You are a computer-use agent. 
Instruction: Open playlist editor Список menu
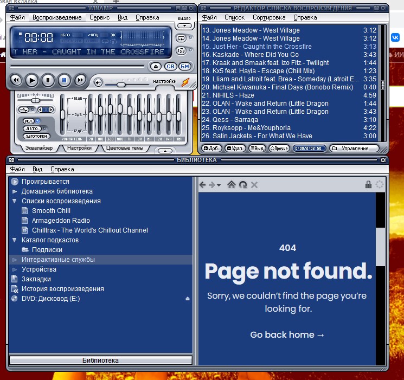point(234,17)
